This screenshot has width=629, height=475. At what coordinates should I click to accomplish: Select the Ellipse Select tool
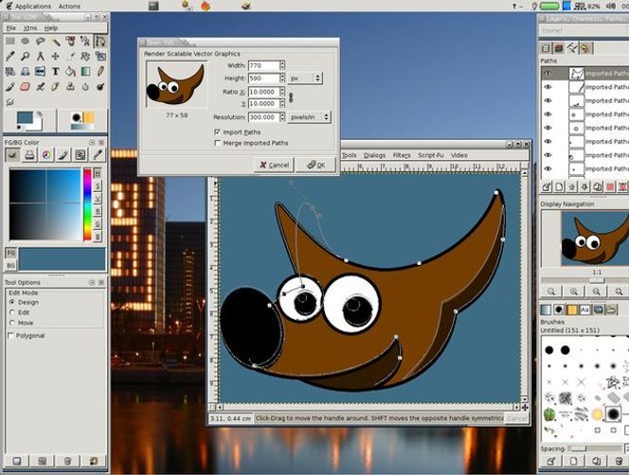tap(26, 41)
